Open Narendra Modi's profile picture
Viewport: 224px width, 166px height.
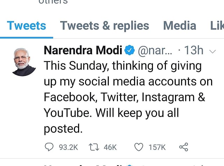click(x=24, y=62)
